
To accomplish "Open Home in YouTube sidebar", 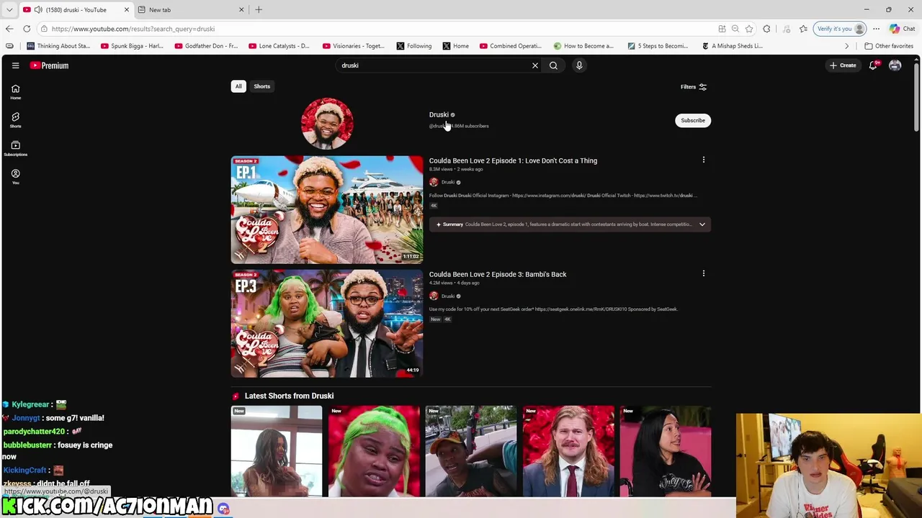I will tap(15, 92).
